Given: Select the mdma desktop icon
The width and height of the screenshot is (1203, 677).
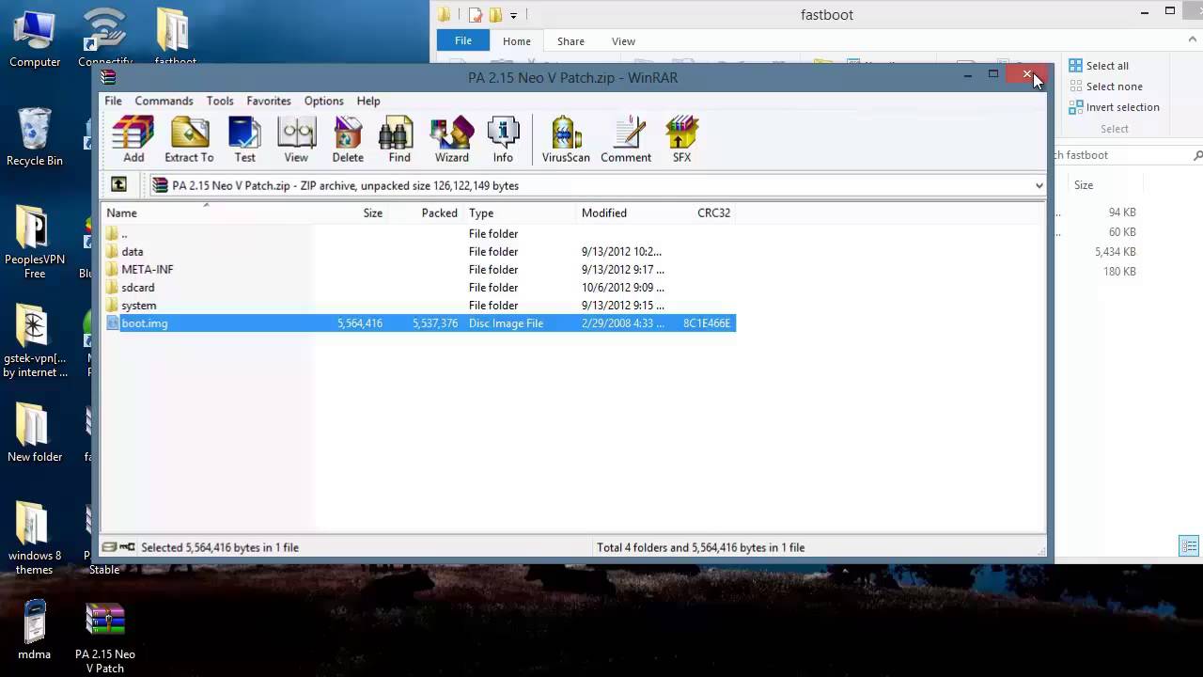Looking at the screenshot, I should click(35, 630).
